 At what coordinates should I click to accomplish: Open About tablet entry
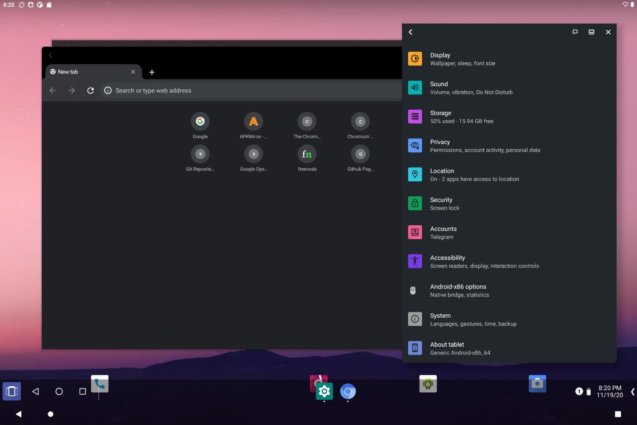(459, 348)
